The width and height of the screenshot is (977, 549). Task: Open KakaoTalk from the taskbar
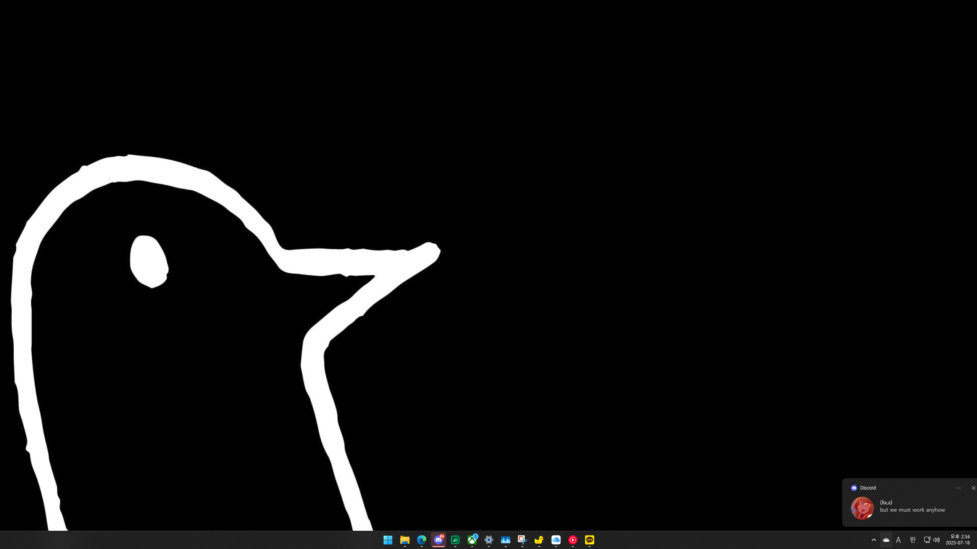click(590, 540)
